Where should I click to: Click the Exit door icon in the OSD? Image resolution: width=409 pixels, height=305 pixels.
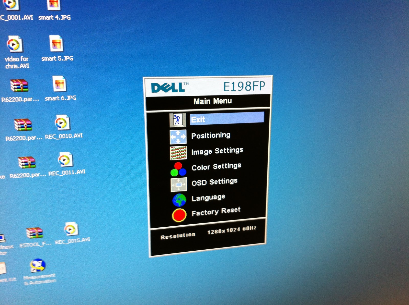(178, 119)
